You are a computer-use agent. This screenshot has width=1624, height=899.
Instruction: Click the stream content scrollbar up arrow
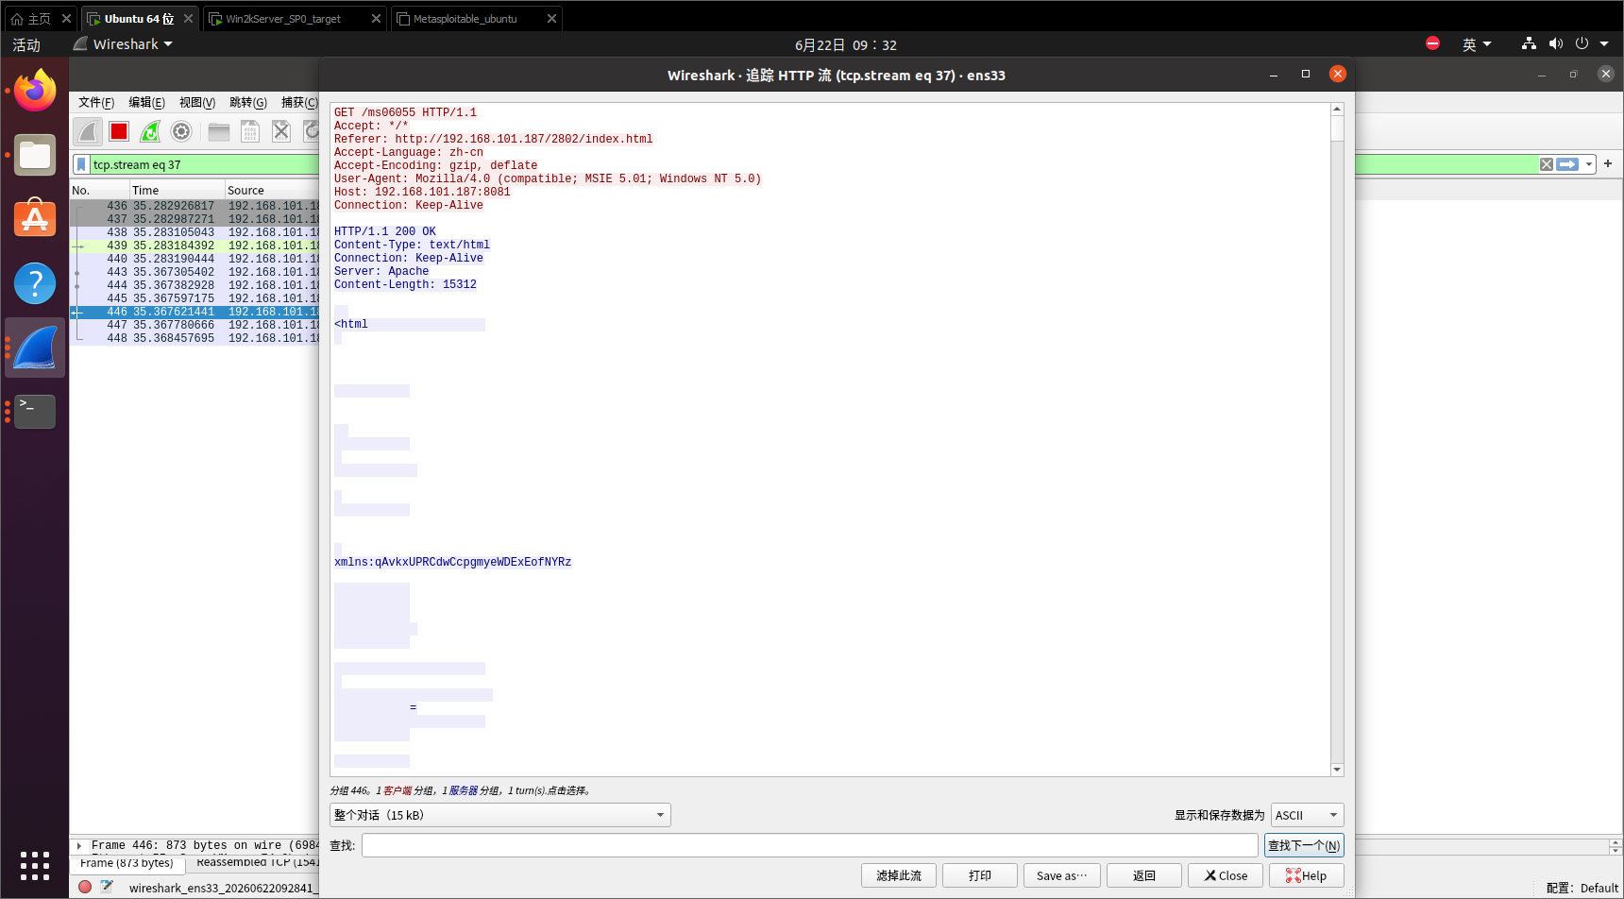coord(1337,110)
